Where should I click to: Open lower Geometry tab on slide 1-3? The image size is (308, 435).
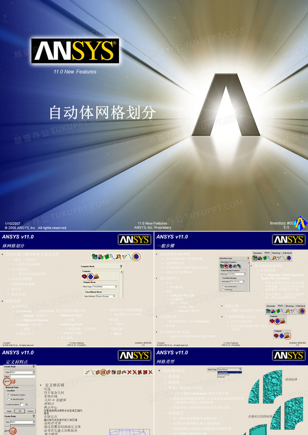270,306
